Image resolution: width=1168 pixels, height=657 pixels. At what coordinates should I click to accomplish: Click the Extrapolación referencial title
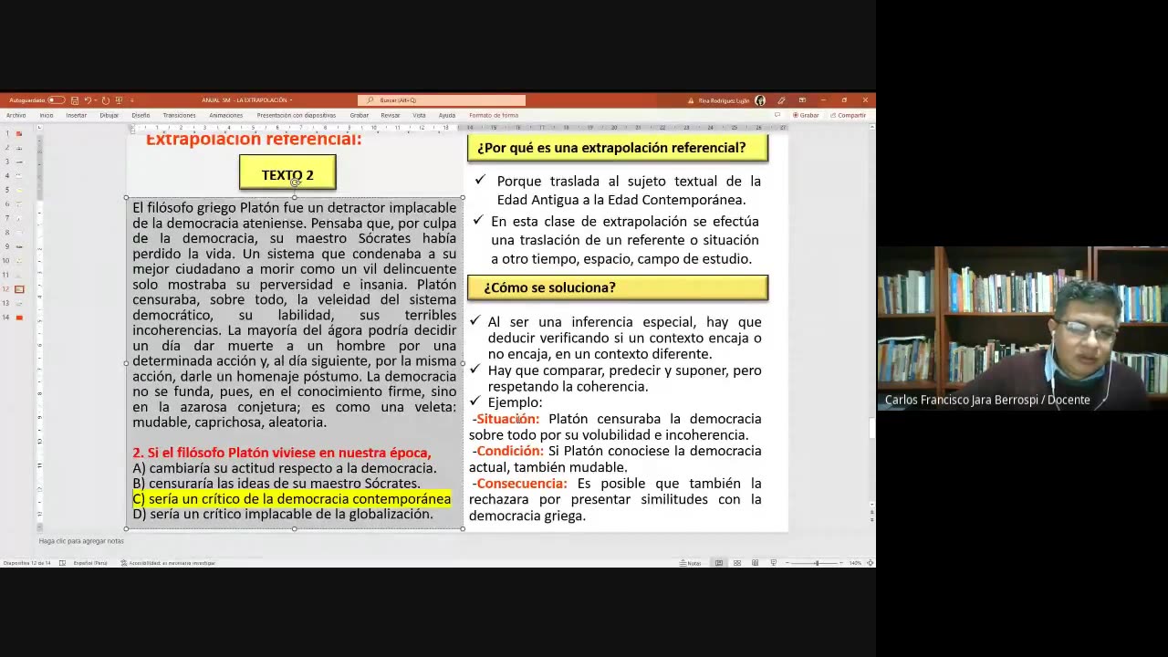click(x=254, y=140)
